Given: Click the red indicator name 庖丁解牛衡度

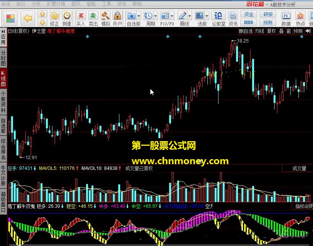Looking at the screenshot, I should [61, 31].
